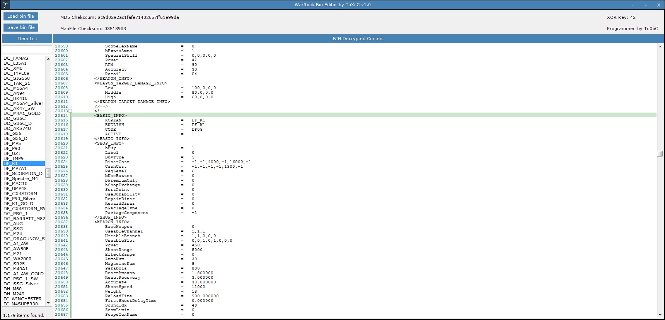Select DE_G36_D in the item list
Viewport: 665px width, 320px height.
15,138
